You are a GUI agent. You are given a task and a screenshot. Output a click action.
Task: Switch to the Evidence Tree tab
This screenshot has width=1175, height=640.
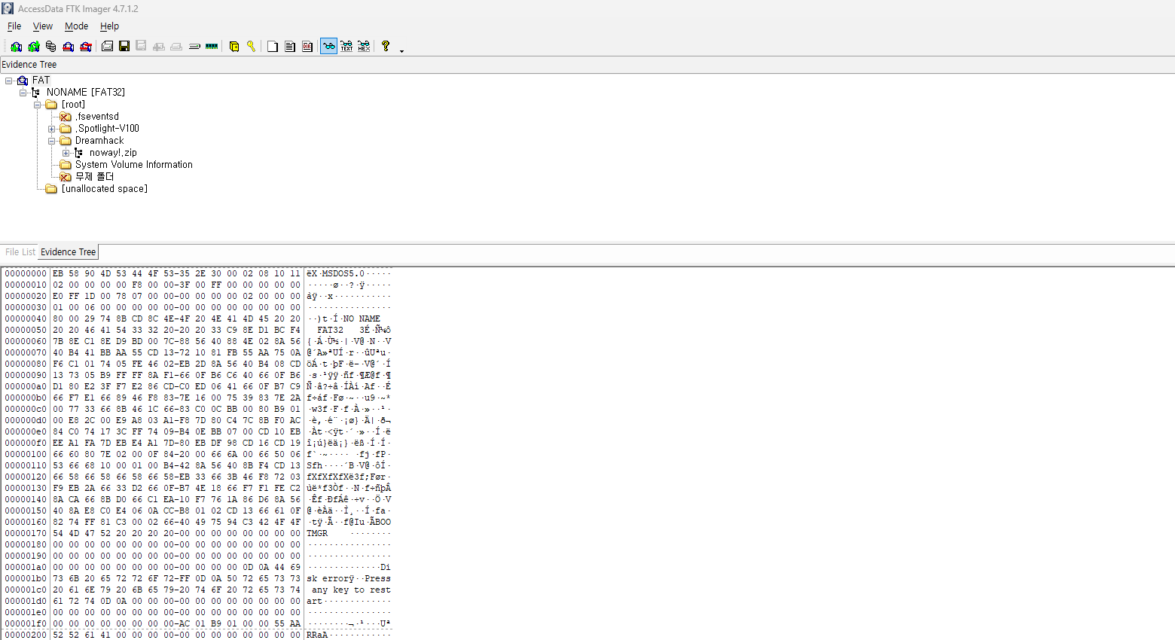(69, 252)
